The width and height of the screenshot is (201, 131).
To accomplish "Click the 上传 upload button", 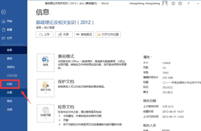I will pyautogui.click(x=45, y=35).
